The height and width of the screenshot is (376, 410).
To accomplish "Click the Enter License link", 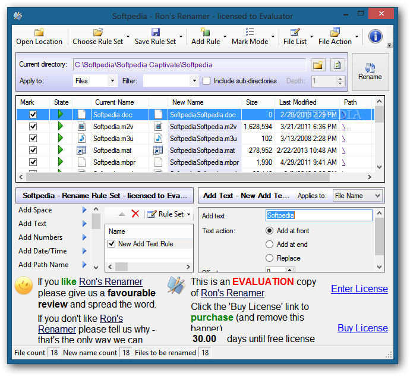I will click(x=359, y=289).
